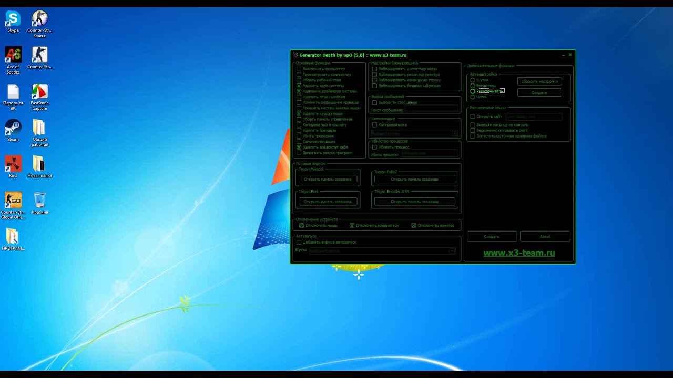The image size is (673, 378).
Task: Click the Generator Death title bar icon
Action: [x=295, y=55]
